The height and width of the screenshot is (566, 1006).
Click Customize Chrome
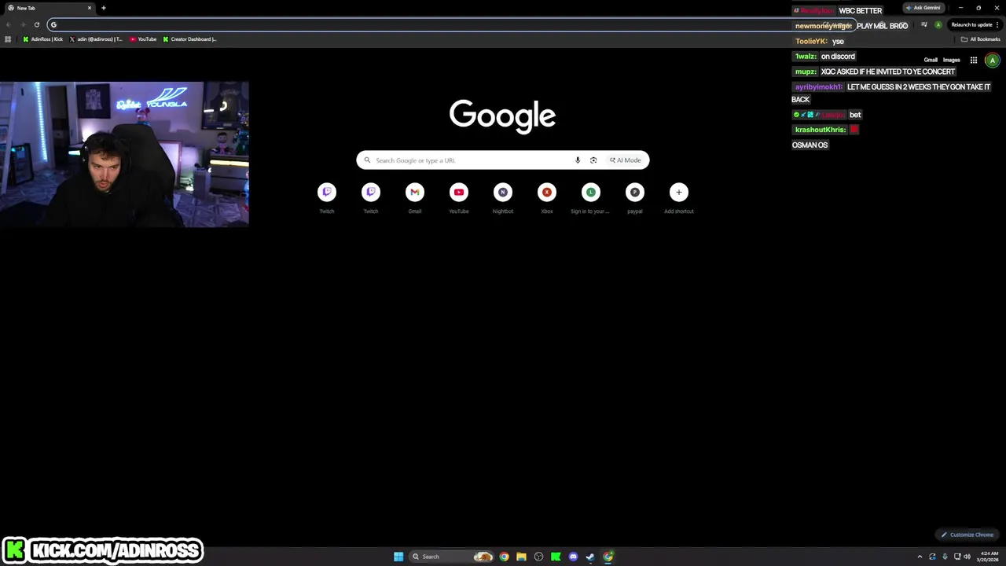(967, 535)
